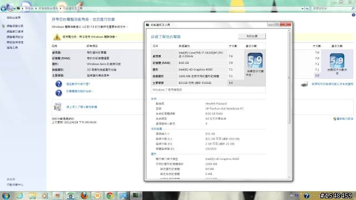Select Intel Core i7-3610QM CPU text
Screen dimensions: 356x200
[201, 54]
